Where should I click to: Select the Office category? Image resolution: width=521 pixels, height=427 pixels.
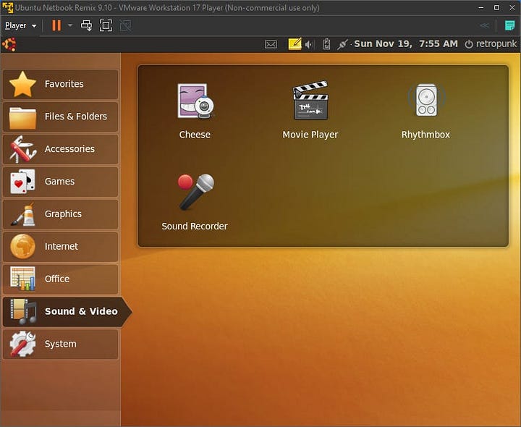(61, 279)
